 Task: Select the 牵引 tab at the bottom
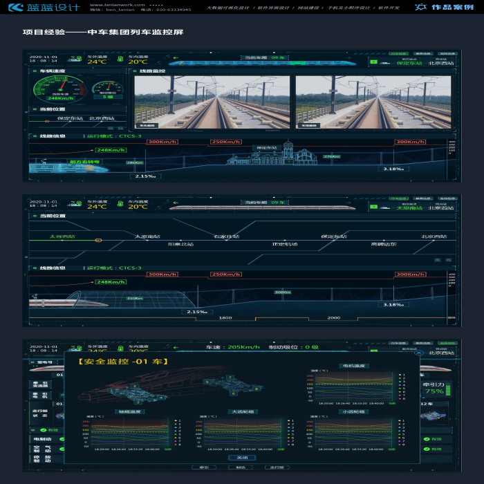pyautogui.click(x=203, y=467)
